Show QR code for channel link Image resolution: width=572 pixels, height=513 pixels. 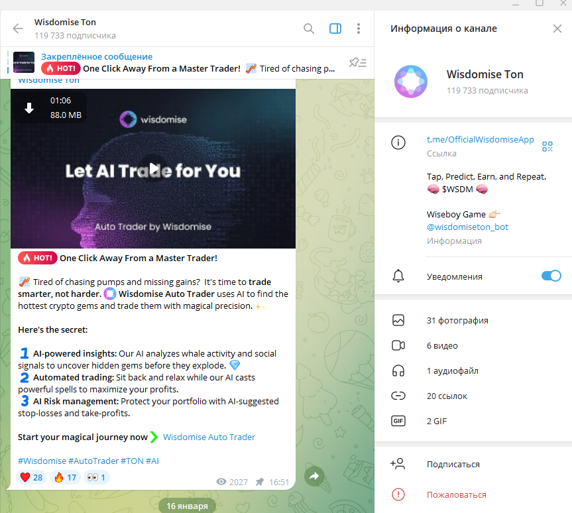(547, 146)
